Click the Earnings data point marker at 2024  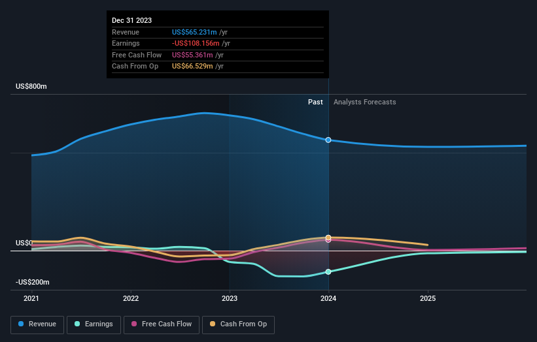click(x=328, y=272)
